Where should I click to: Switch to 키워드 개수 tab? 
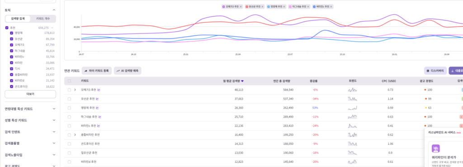tap(43, 19)
